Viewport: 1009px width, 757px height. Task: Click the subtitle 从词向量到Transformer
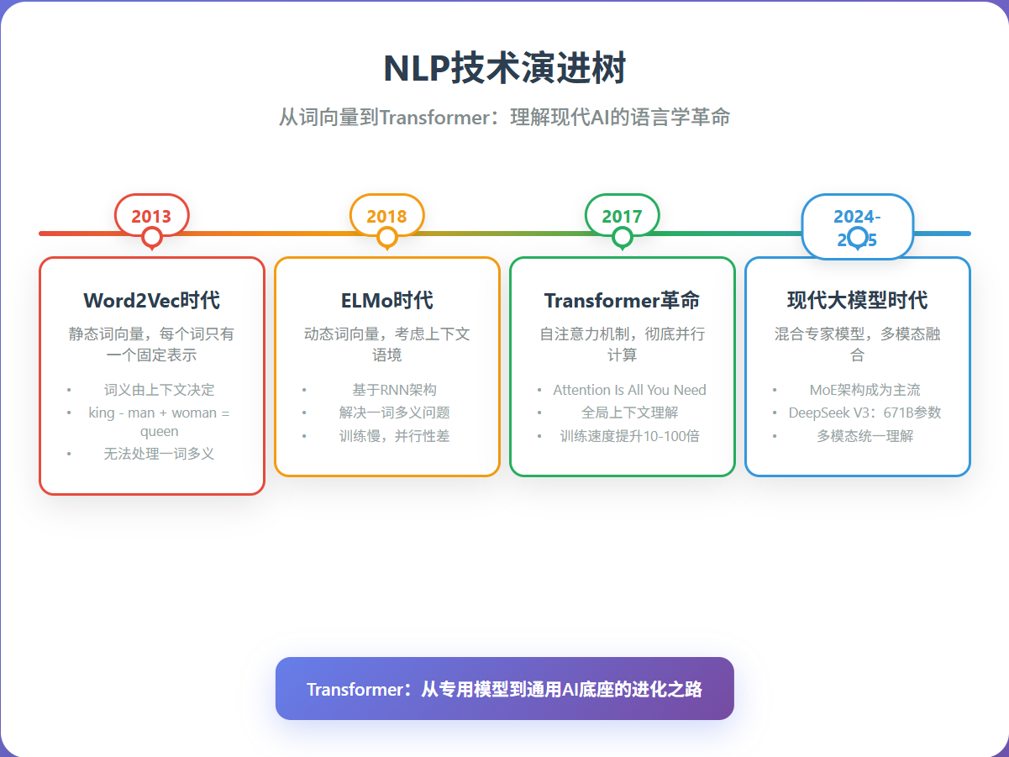(x=504, y=117)
